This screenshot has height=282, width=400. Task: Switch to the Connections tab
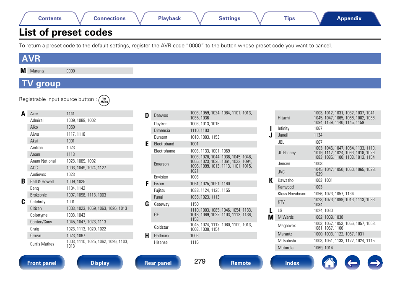pyautogui.click(x=109, y=18)
